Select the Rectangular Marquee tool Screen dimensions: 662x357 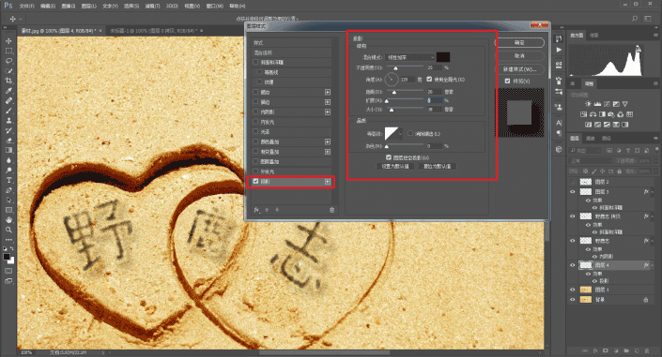[8, 51]
